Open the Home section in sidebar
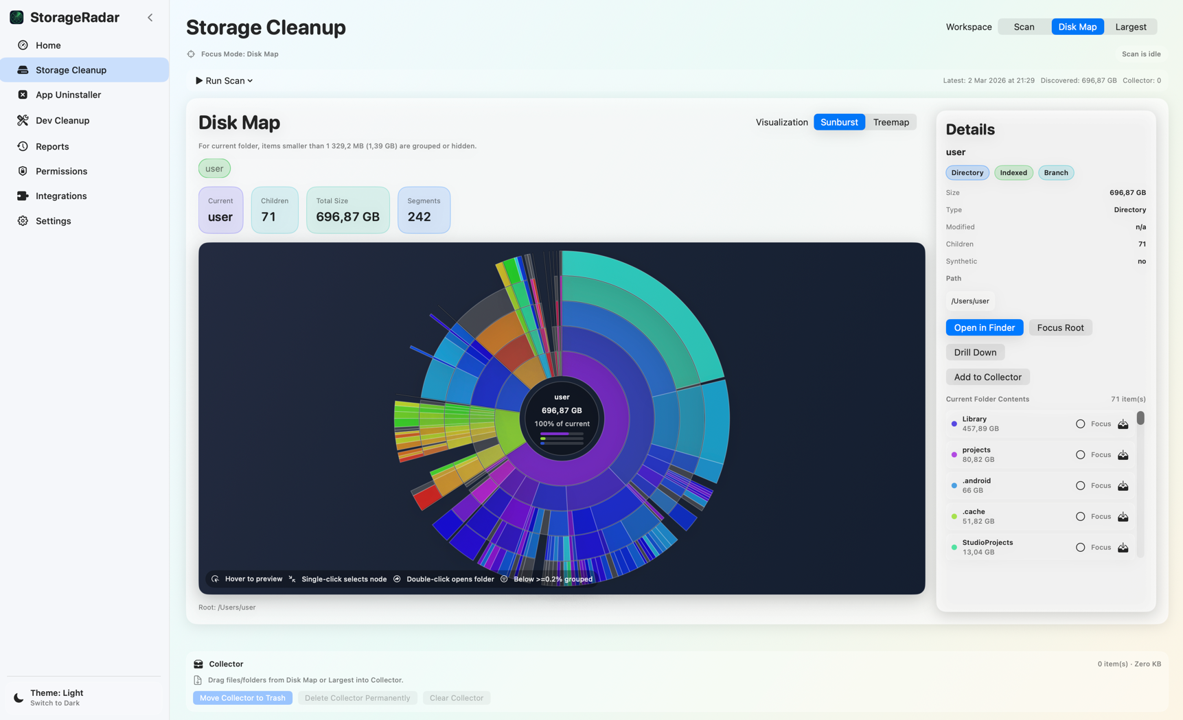This screenshot has width=1183, height=720. (47, 45)
